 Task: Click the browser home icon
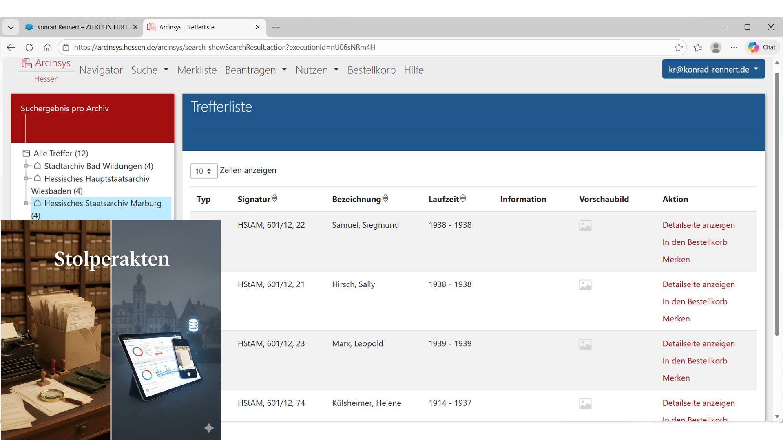pos(48,47)
